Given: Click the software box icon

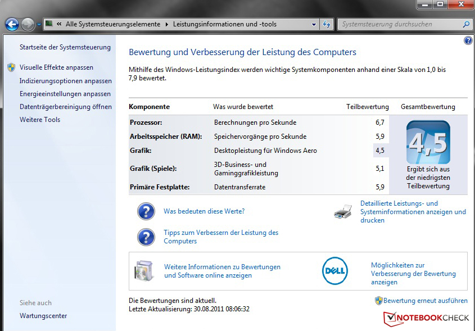Looking at the screenshot, I should click(144, 271).
